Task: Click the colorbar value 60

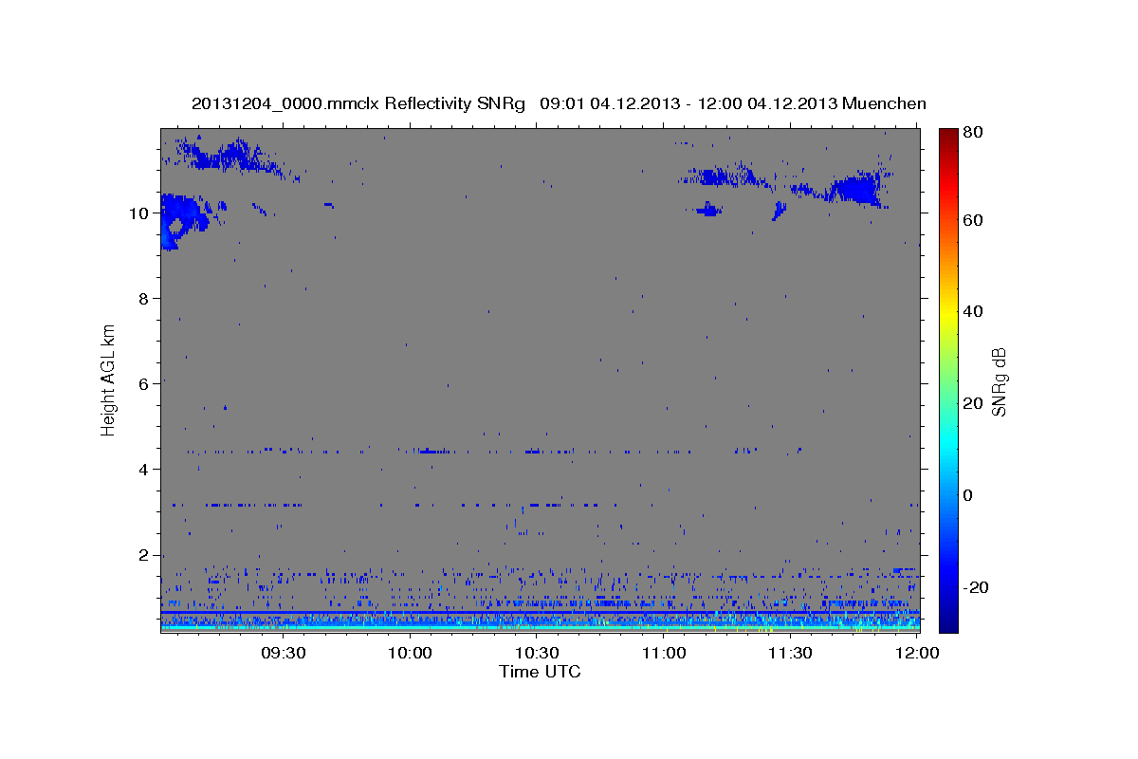Action: click(x=975, y=220)
